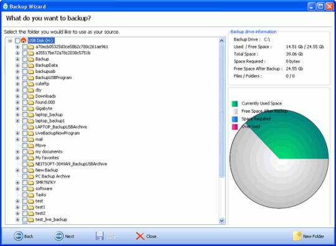Click folder icon beside software
This screenshot has width=336, height=246.
click(31, 189)
